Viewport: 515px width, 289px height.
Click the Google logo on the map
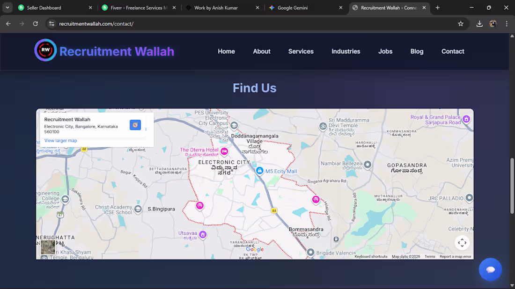(255, 249)
